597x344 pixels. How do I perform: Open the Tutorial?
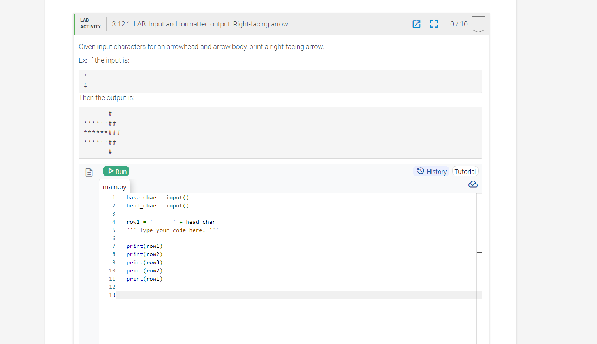click(x=465, y=171)
